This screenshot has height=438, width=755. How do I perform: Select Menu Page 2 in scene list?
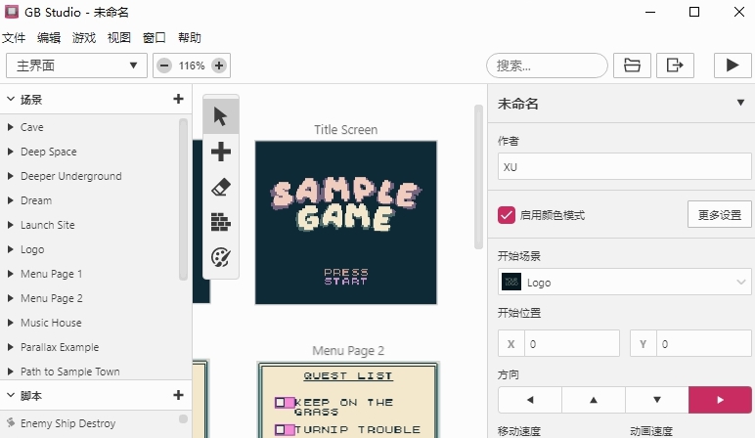click(x=52, y=298)
